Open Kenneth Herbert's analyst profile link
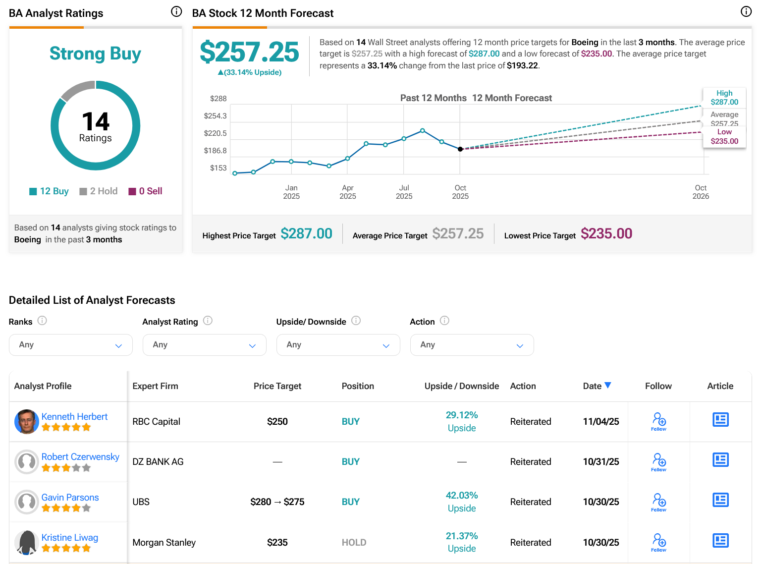This screenshot has width=762, height=564. point(74,417)
